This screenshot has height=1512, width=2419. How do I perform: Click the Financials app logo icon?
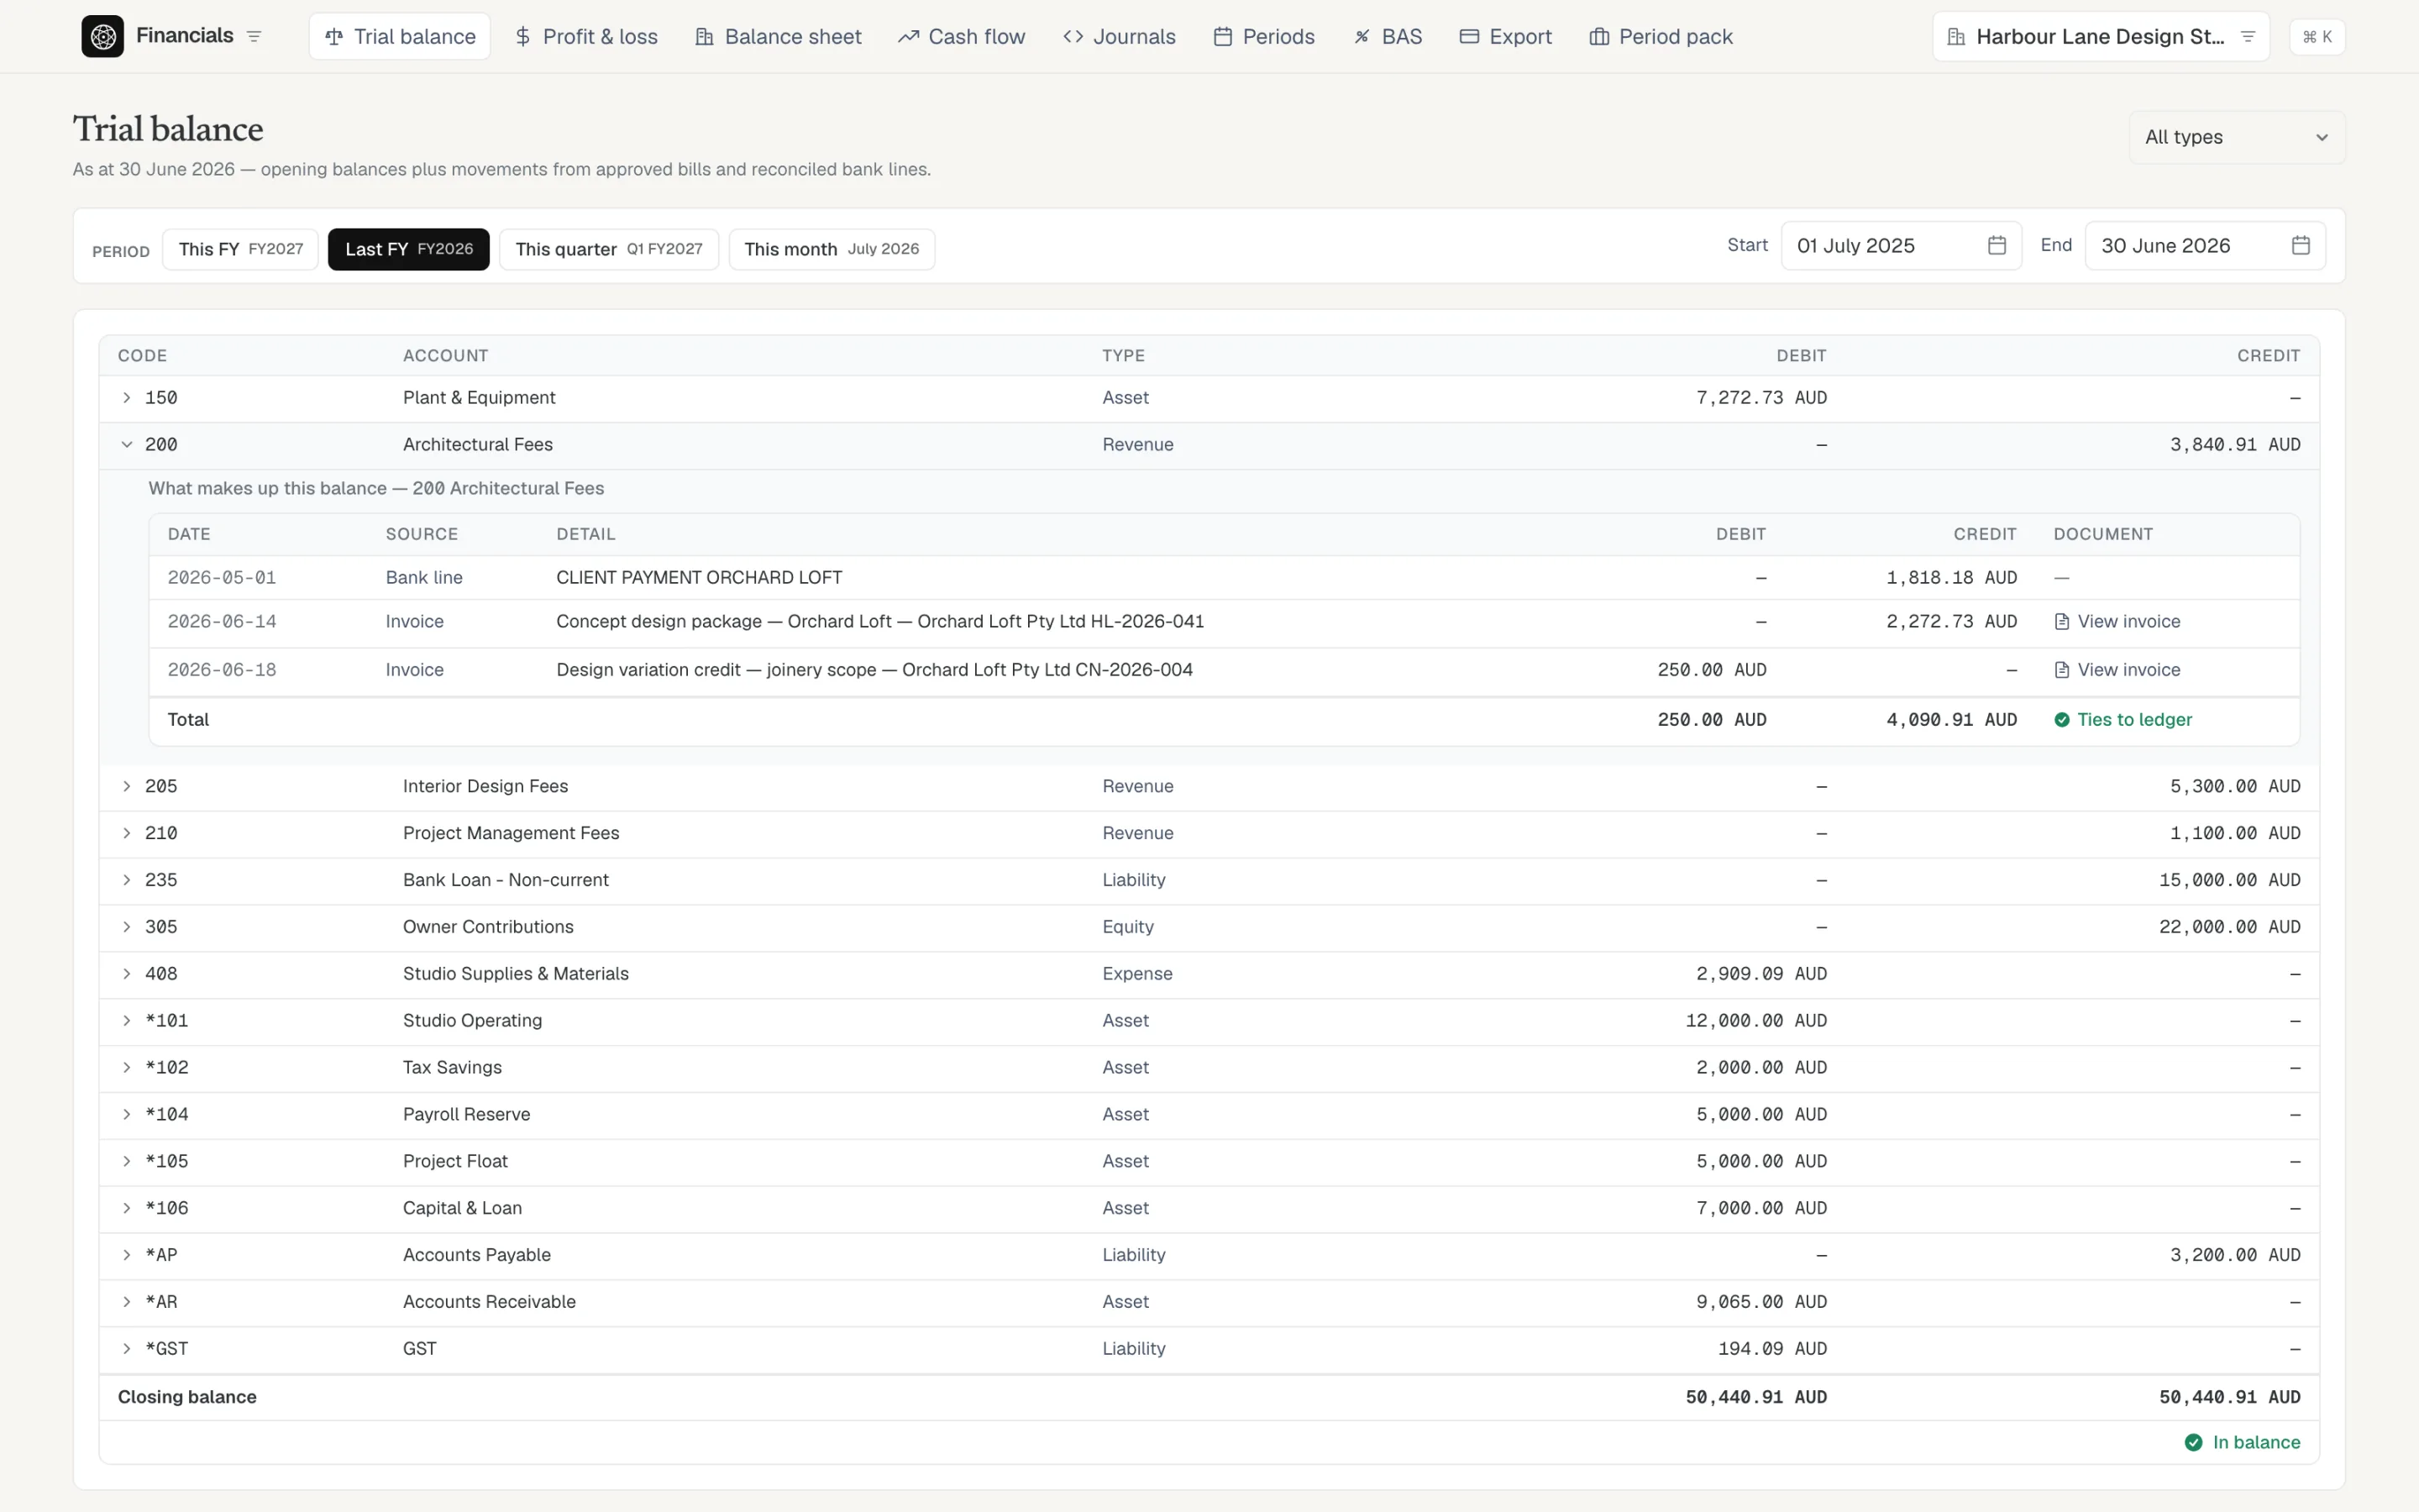pyautogui.click(x=102, y=37)
